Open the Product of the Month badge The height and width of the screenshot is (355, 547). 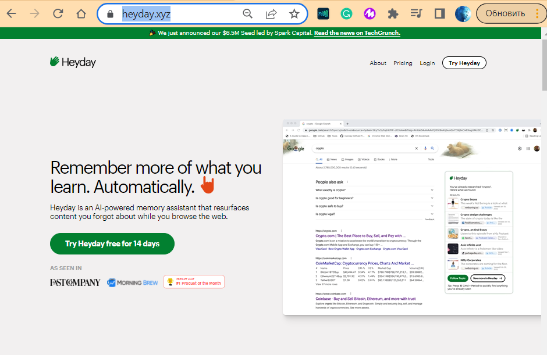[194, 282]
